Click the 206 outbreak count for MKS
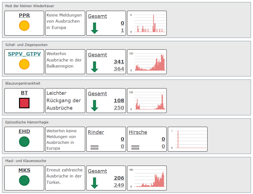This screenshot has width=253, height=194. pyautogui.click(x=119, y=178)
